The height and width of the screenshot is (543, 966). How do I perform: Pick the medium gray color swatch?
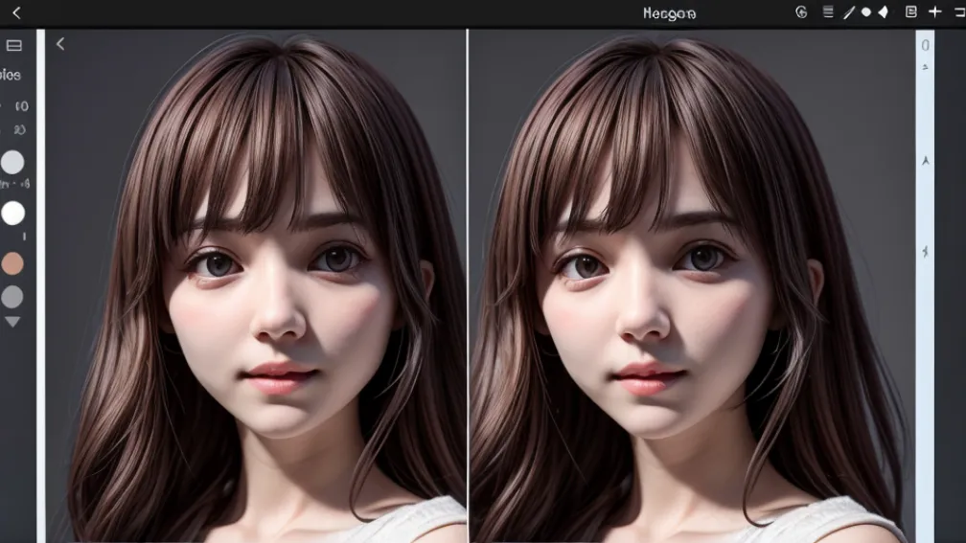(12, 297)
